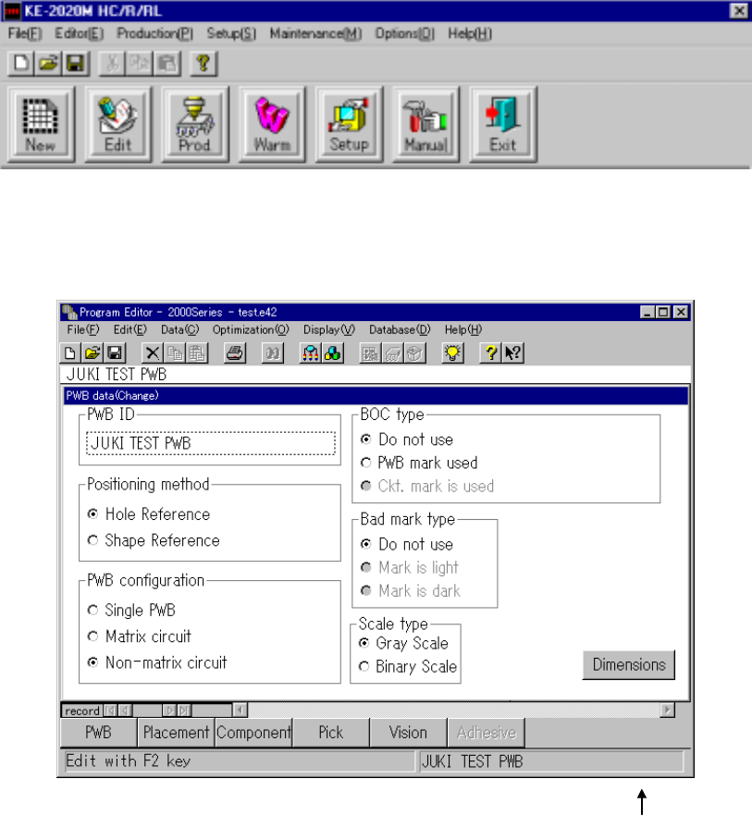752x816 pixels.
Task: Click Open file icon in Program Editor toolbar
Action: [92, 352]
